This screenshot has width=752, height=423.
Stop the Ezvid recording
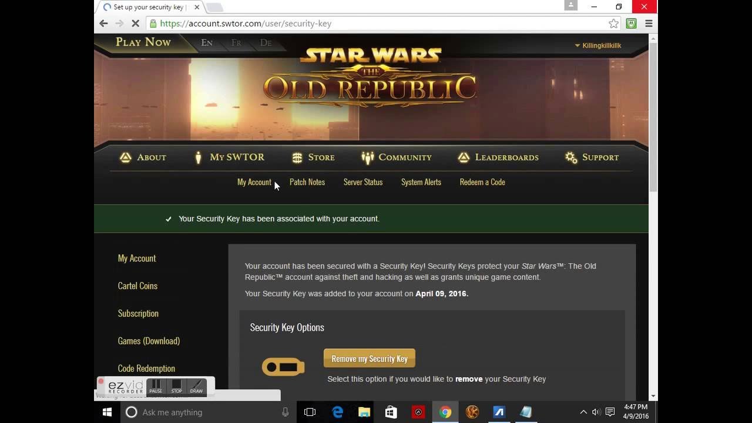[176, 386]
